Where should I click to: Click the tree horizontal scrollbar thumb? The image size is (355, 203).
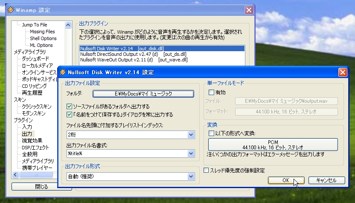pyautogui.click(x=36, y=174)
